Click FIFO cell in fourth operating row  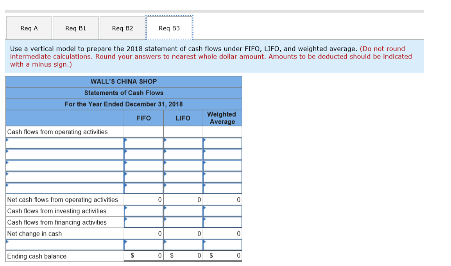tap(143, 177)
